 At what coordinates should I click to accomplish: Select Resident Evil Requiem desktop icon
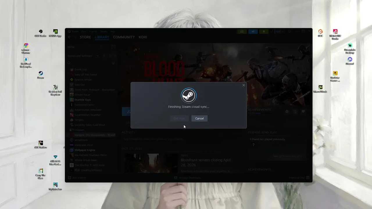coord(55,90)
